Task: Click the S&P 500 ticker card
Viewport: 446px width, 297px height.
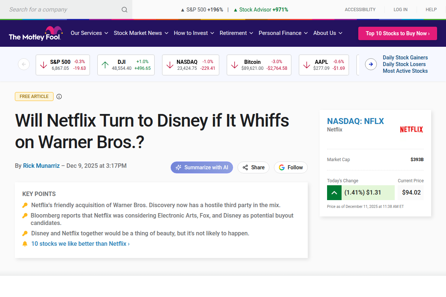Action: (63, 65)
